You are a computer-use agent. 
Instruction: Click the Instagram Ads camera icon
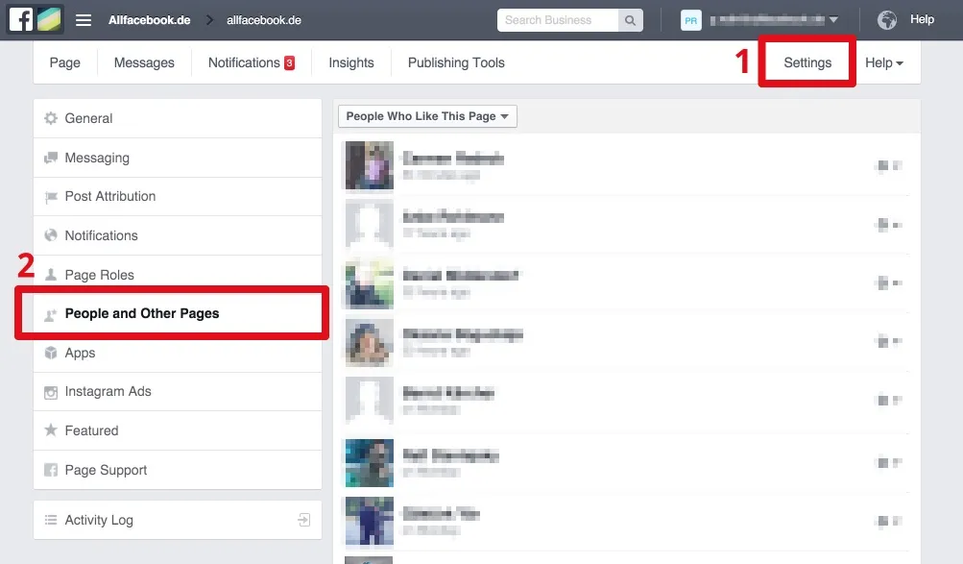(51, 391)
